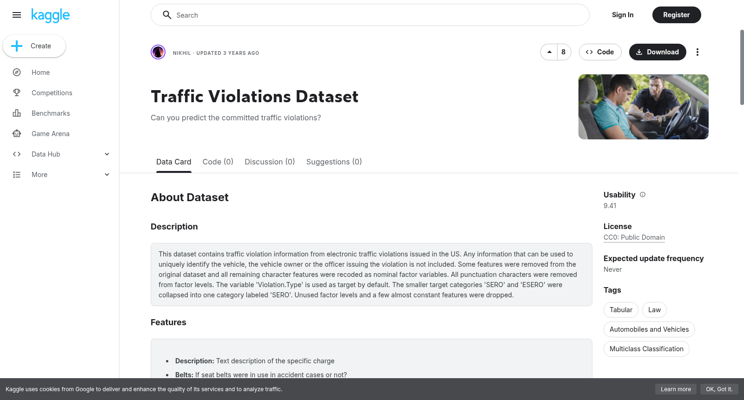Open the Suggestions (0) tab
The height and width of the screenshot is (400, 744).
[x=334, y=162]
